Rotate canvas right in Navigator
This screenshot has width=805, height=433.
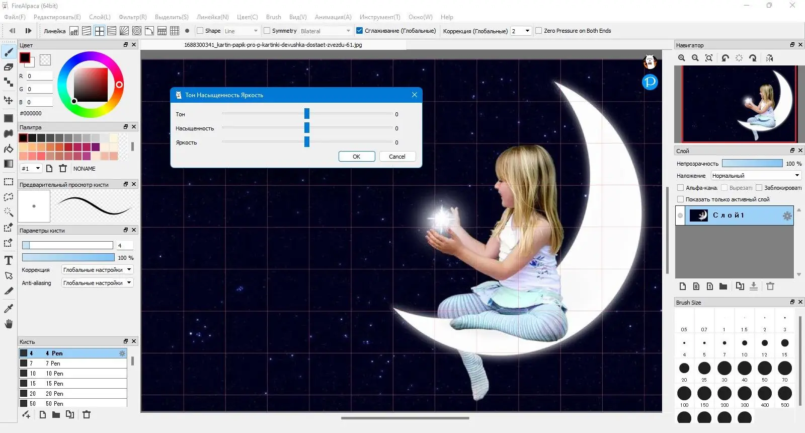point(753,58)
